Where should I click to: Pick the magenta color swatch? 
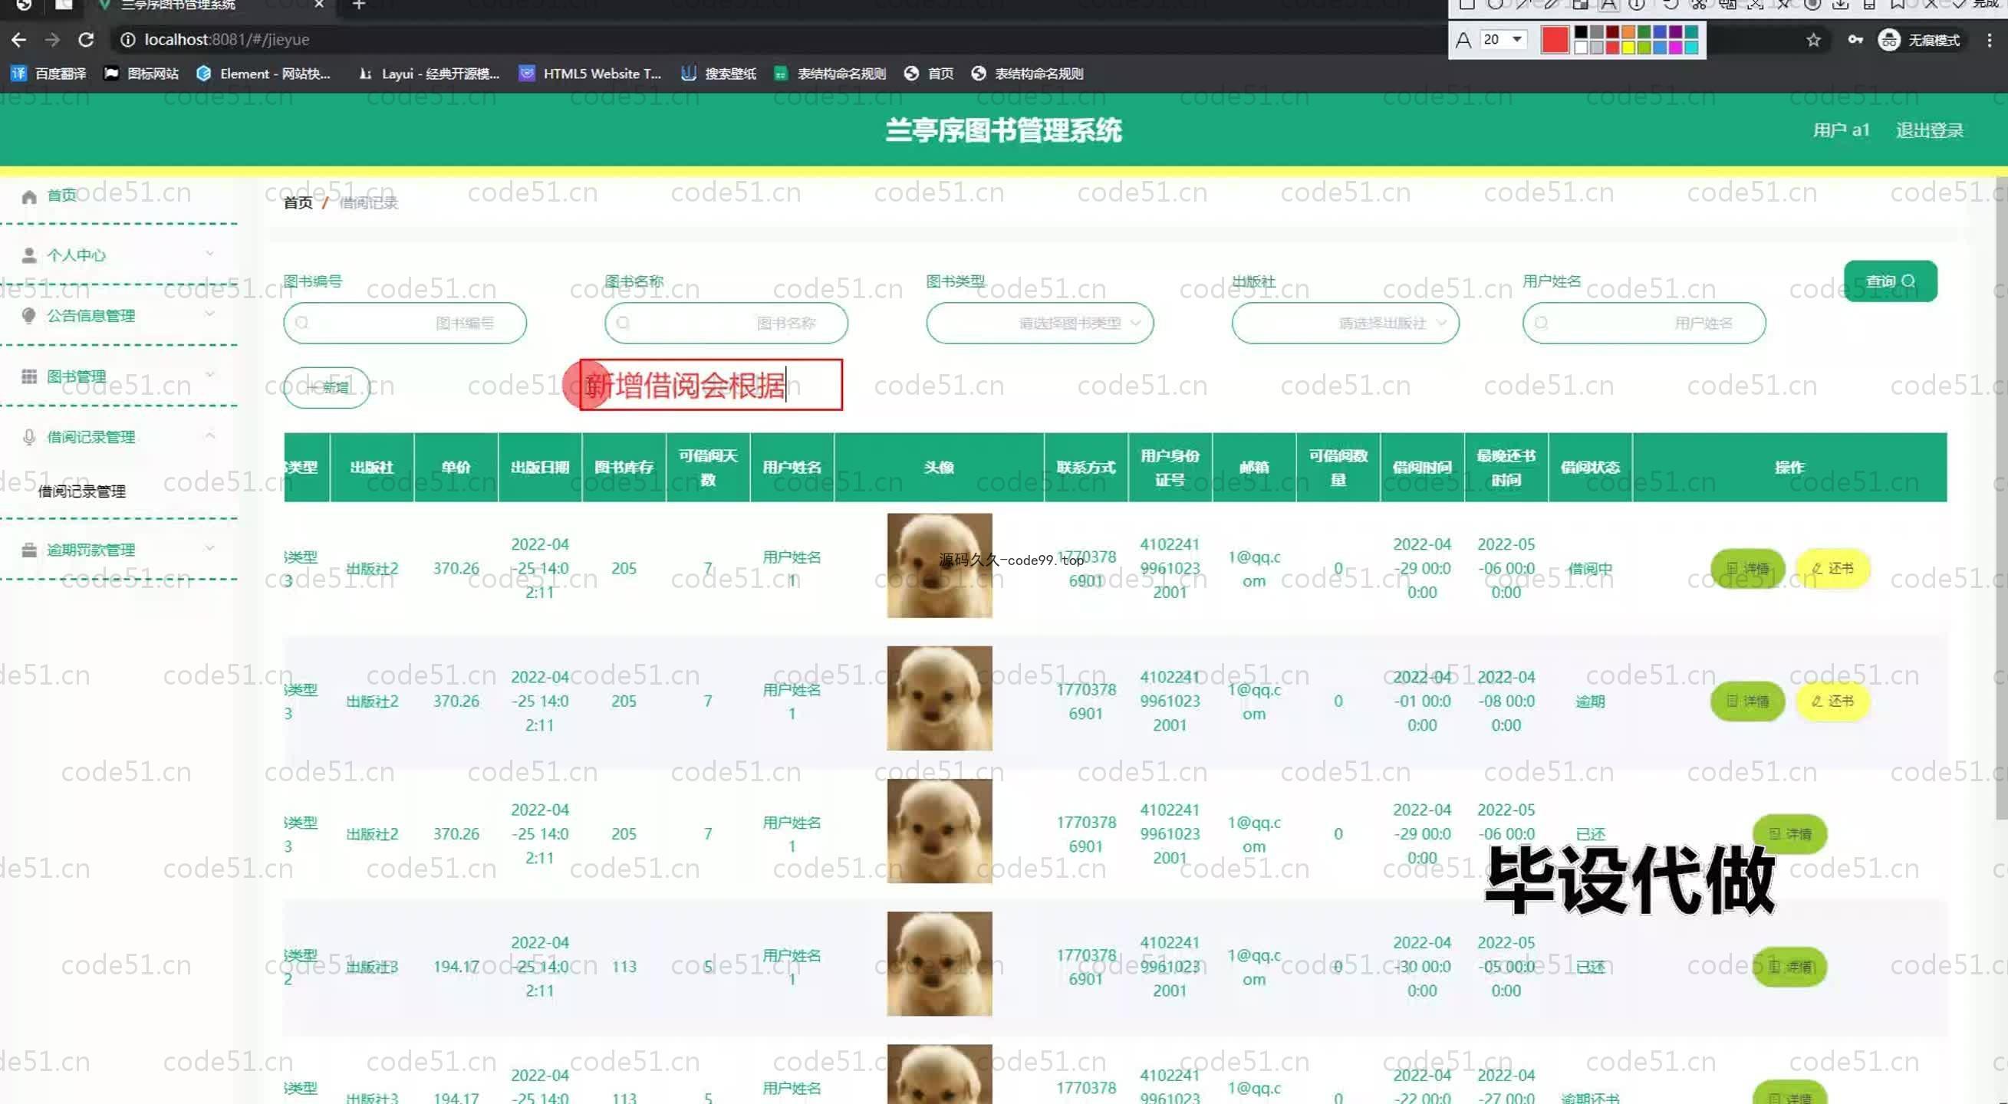(x=1675, y=47)
